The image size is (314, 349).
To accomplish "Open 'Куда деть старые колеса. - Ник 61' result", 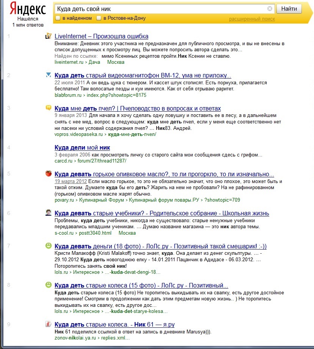I will click(115, 325).
